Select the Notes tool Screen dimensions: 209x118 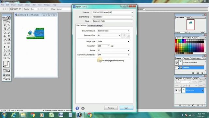(5, 55)
